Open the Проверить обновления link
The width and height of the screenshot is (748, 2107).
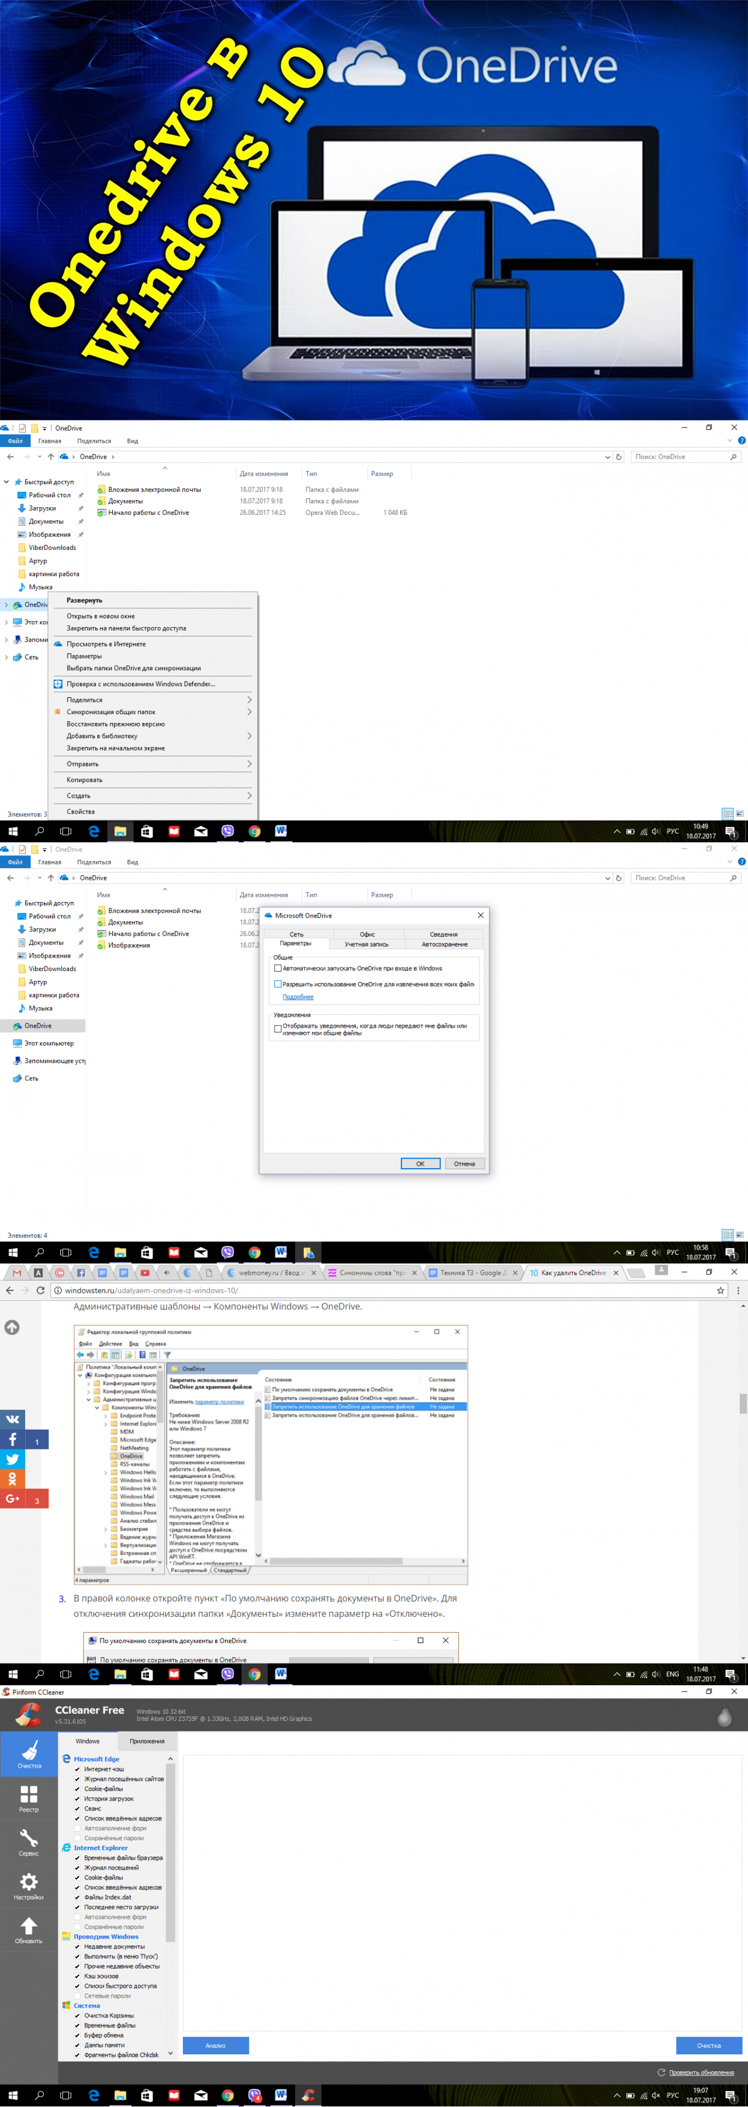point(701,2072)
